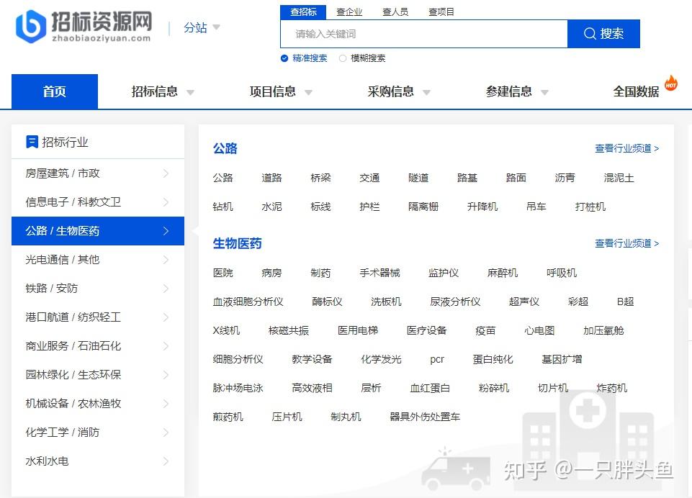Click the HOT flame badge on 全国数据
Image resolution: width=692 pixels, height=498 pixels.
[671, 83]
